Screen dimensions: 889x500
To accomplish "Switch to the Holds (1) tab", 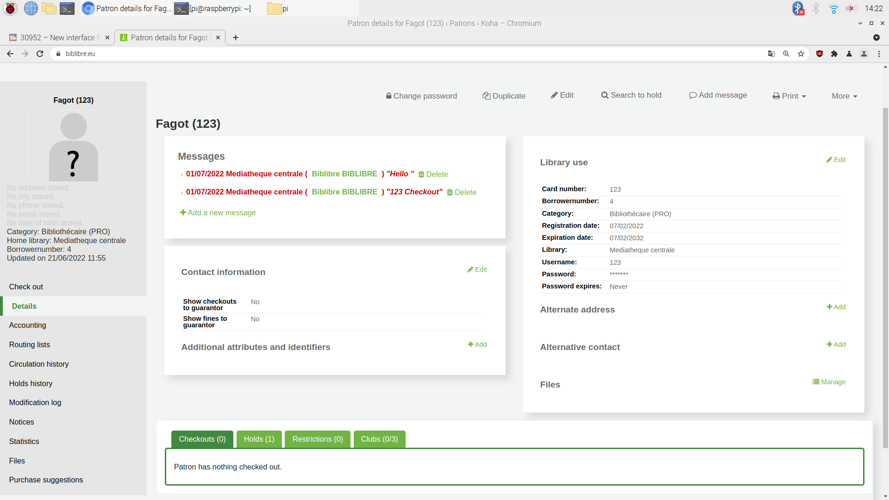I will click(x=259, y=439).
